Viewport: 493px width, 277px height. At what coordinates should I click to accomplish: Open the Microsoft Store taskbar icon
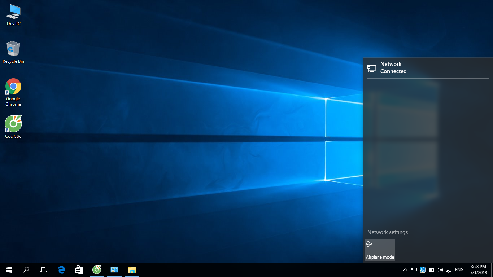click(x=79, y=269)
